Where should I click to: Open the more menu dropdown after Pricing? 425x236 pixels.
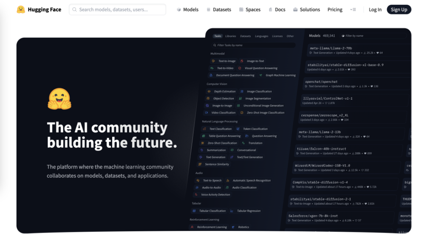coord(353,9)
